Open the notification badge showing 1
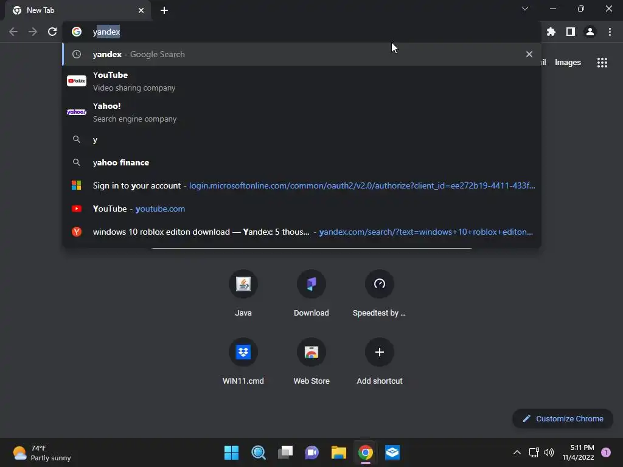Image resolution: width=623 pixels, height=467 pixels. coord(606,452)
